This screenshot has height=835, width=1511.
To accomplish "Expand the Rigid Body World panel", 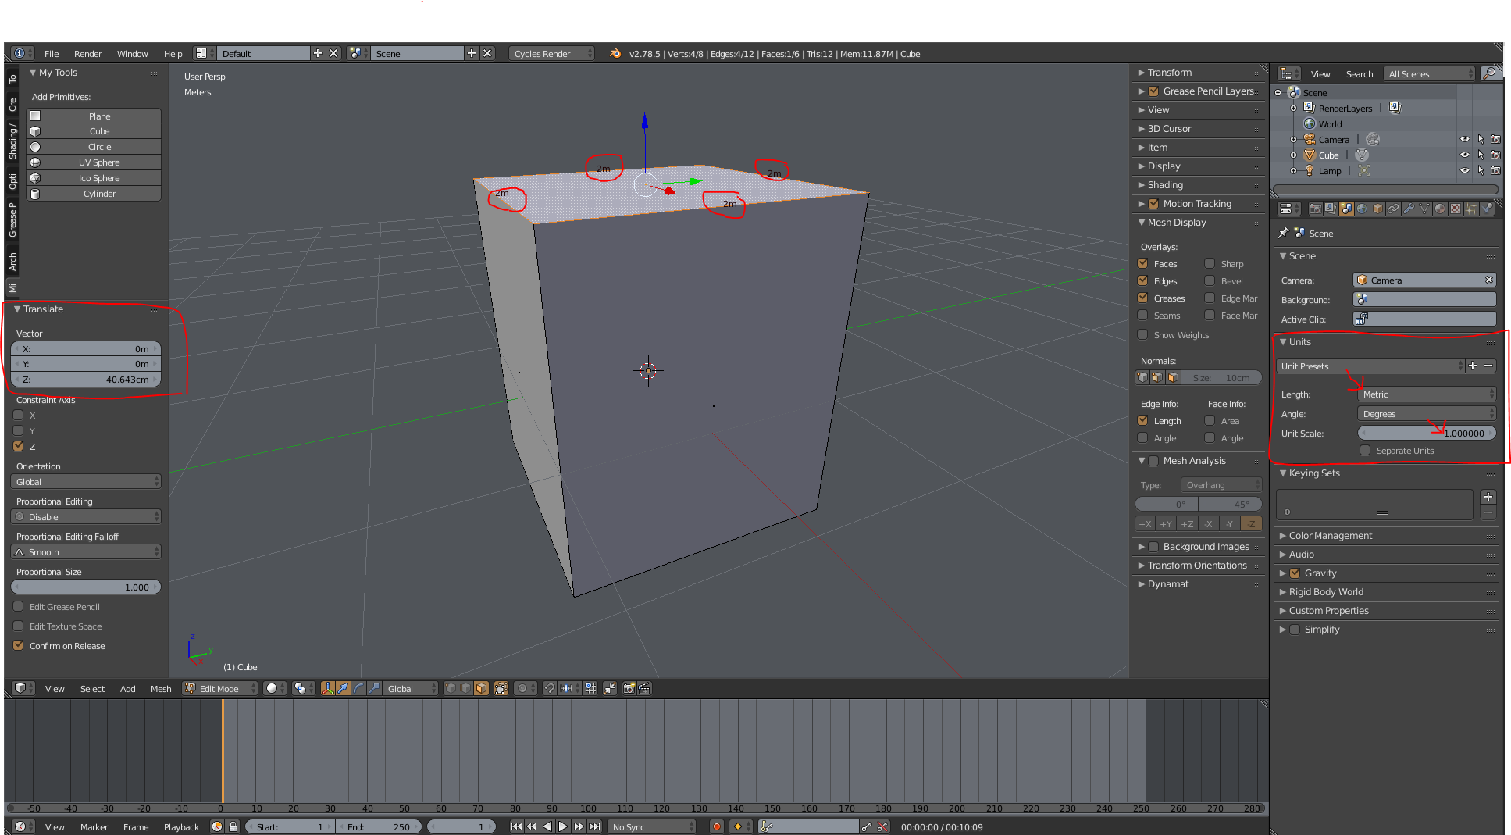I will (1325, 591).
